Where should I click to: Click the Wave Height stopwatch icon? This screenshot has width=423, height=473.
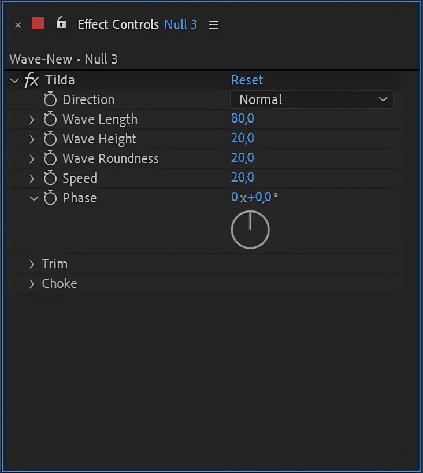tap(50, 139)
